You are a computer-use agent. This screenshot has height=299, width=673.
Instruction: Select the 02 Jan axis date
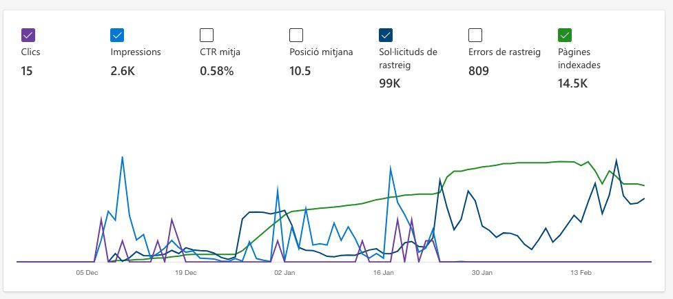[x=284, y=273]
